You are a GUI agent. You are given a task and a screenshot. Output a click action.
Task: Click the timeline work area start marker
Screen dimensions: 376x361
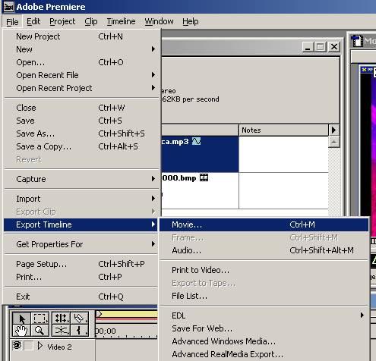(99, 314)
